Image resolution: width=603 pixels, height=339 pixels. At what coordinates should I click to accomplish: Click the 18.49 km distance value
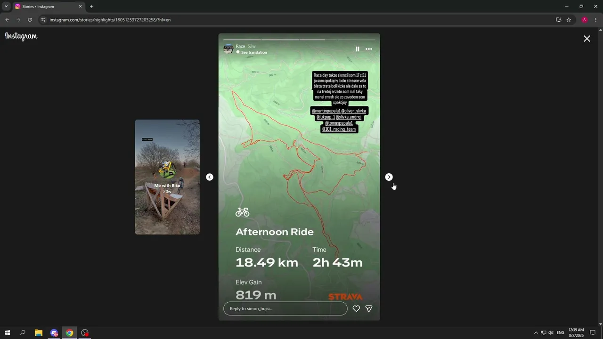[267, 263]
